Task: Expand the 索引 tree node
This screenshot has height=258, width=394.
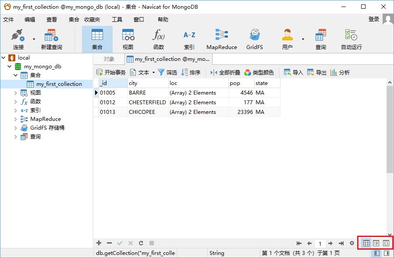Action: click(x=16, y=110)
